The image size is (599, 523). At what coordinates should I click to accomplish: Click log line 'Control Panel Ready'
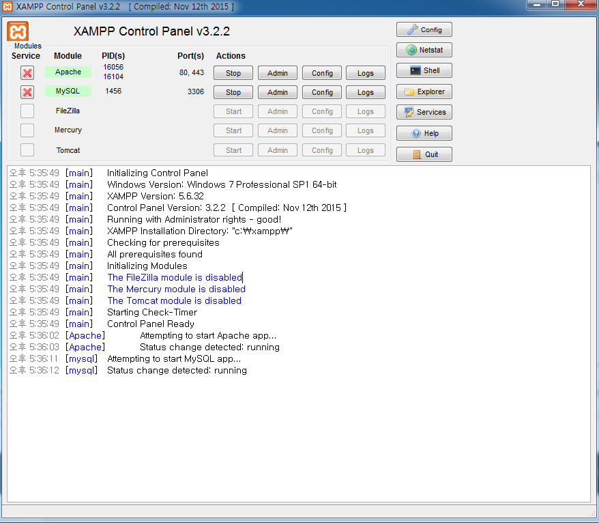[x=151, y=324]
